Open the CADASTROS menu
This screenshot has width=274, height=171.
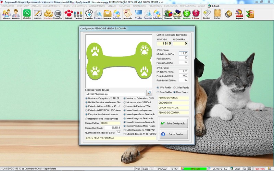click(x=8, y=6)
